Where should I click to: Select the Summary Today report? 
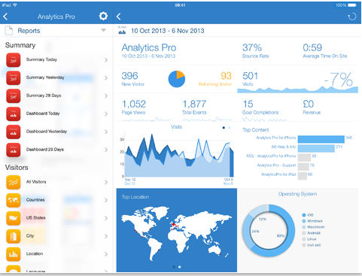(56, 60)
